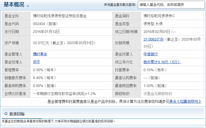Open fund manager 何平 profile link

coord(37,62)
